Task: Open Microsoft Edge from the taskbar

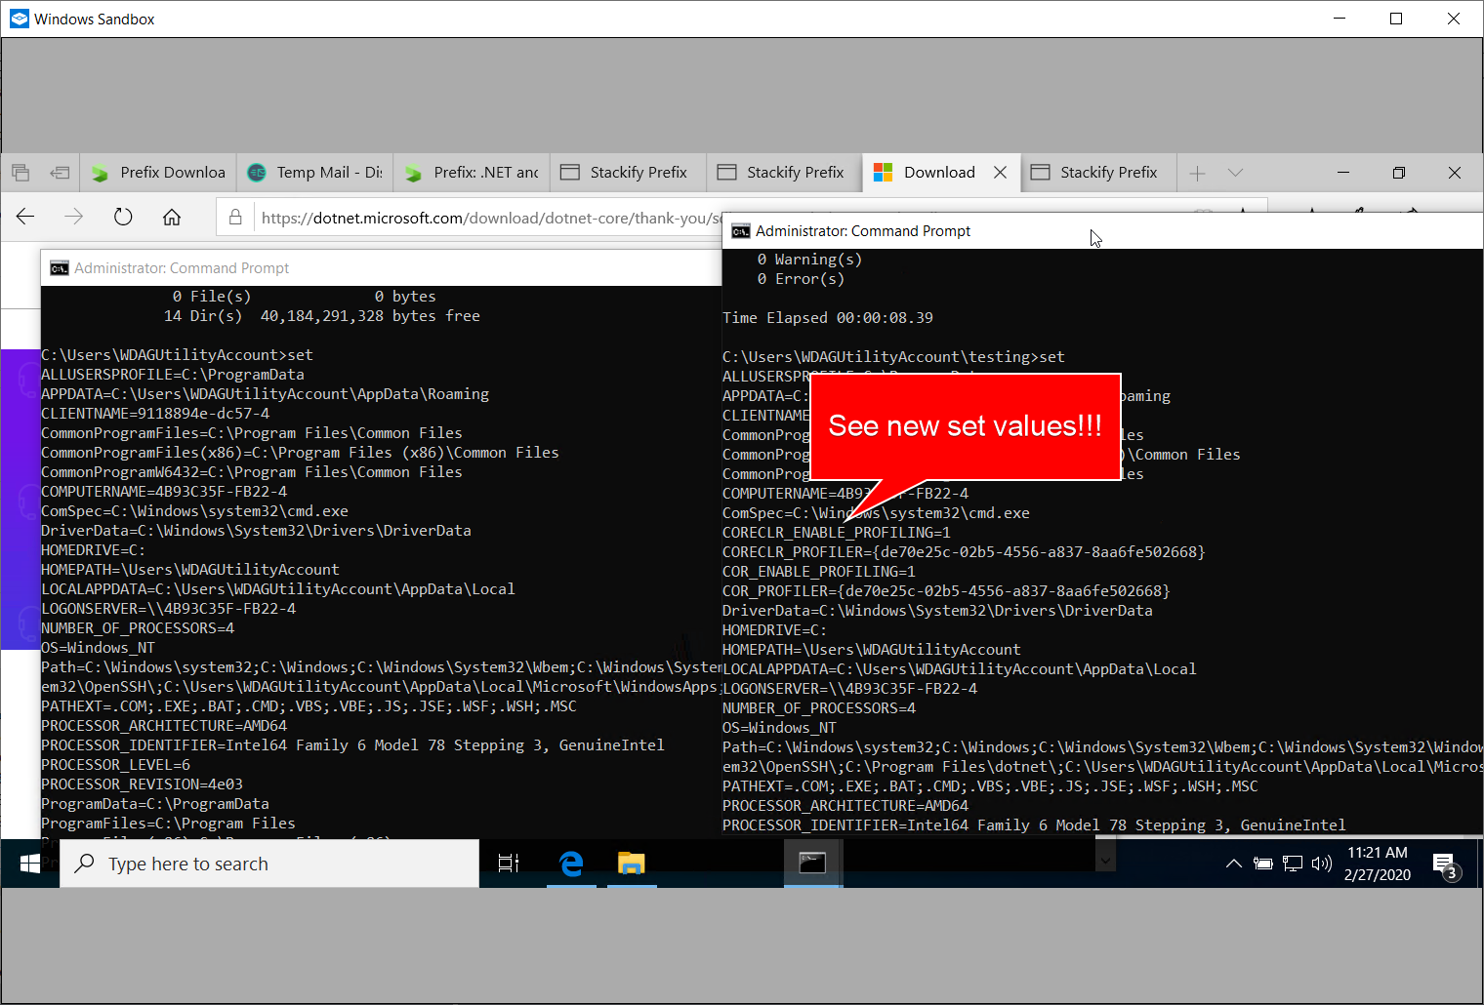Action: point(571,864)
